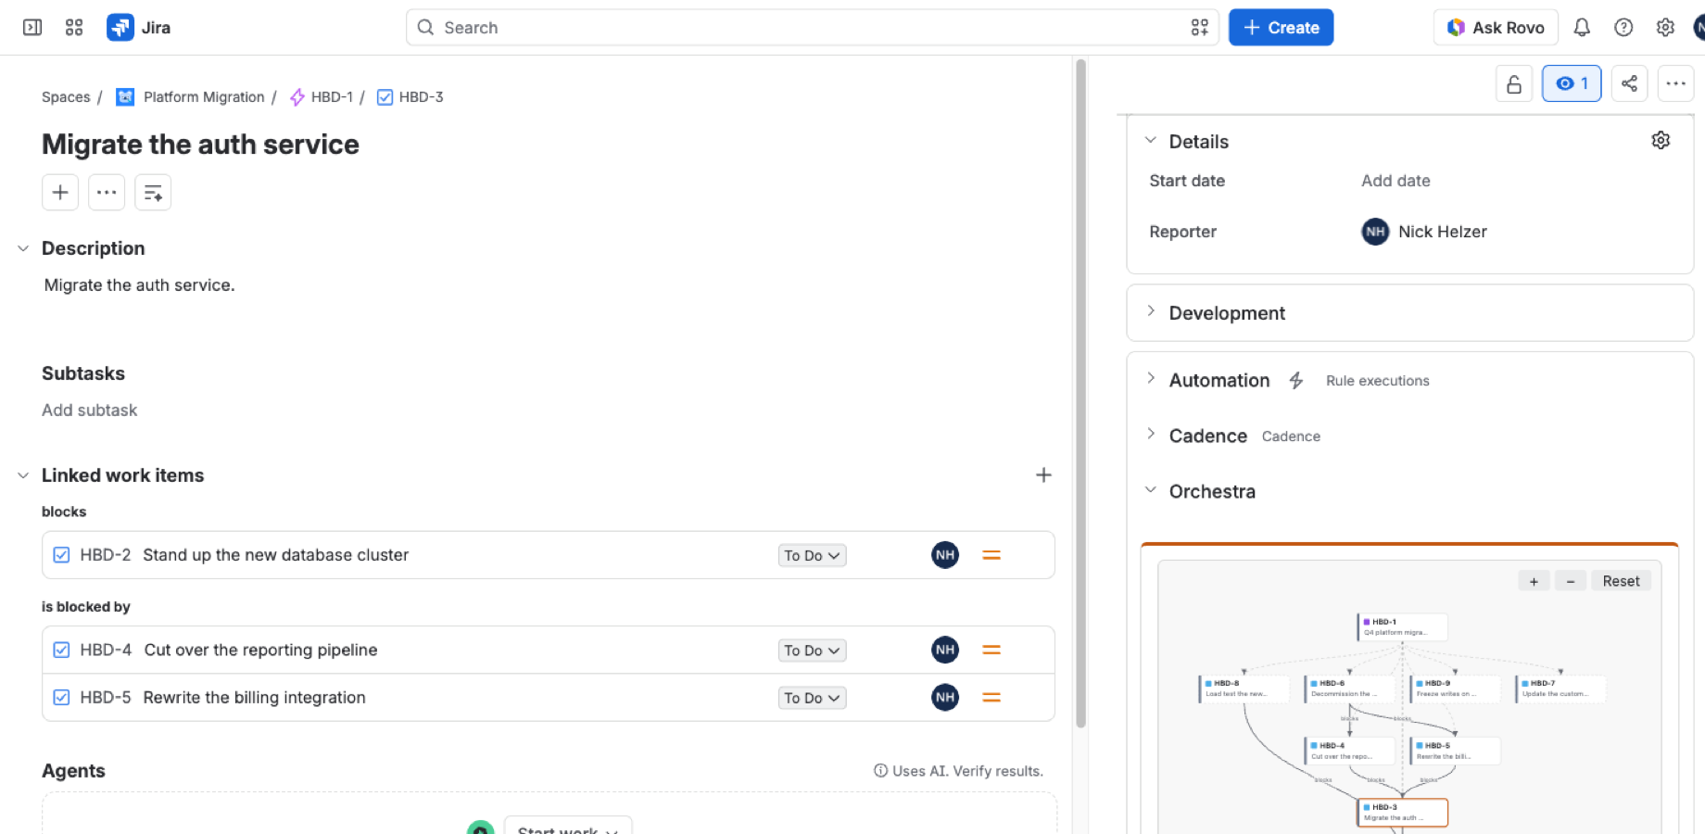The width and height of the screenshot is (1705, 834).
Task: Open the more actions menu beside share
Action: pyautogui.click(x=1675, y=83)
